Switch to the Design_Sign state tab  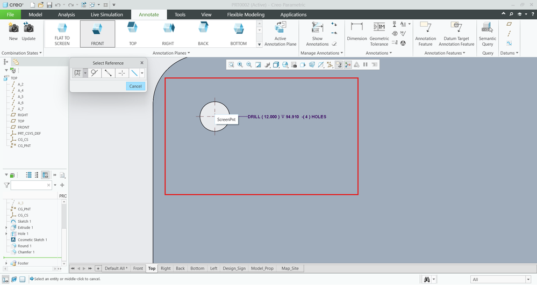click(x=233, y=268)
